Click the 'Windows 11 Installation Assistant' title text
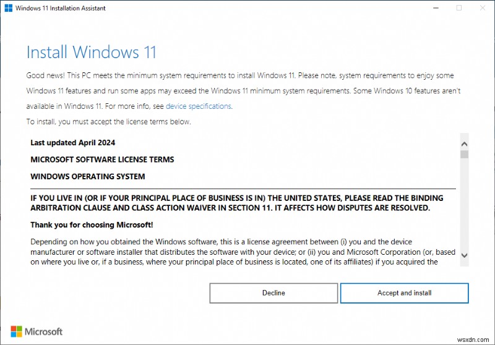This screenshot has height=345, width=495. (60, 8)
